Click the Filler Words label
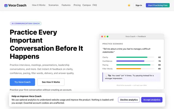 click(x=107, y=69)
